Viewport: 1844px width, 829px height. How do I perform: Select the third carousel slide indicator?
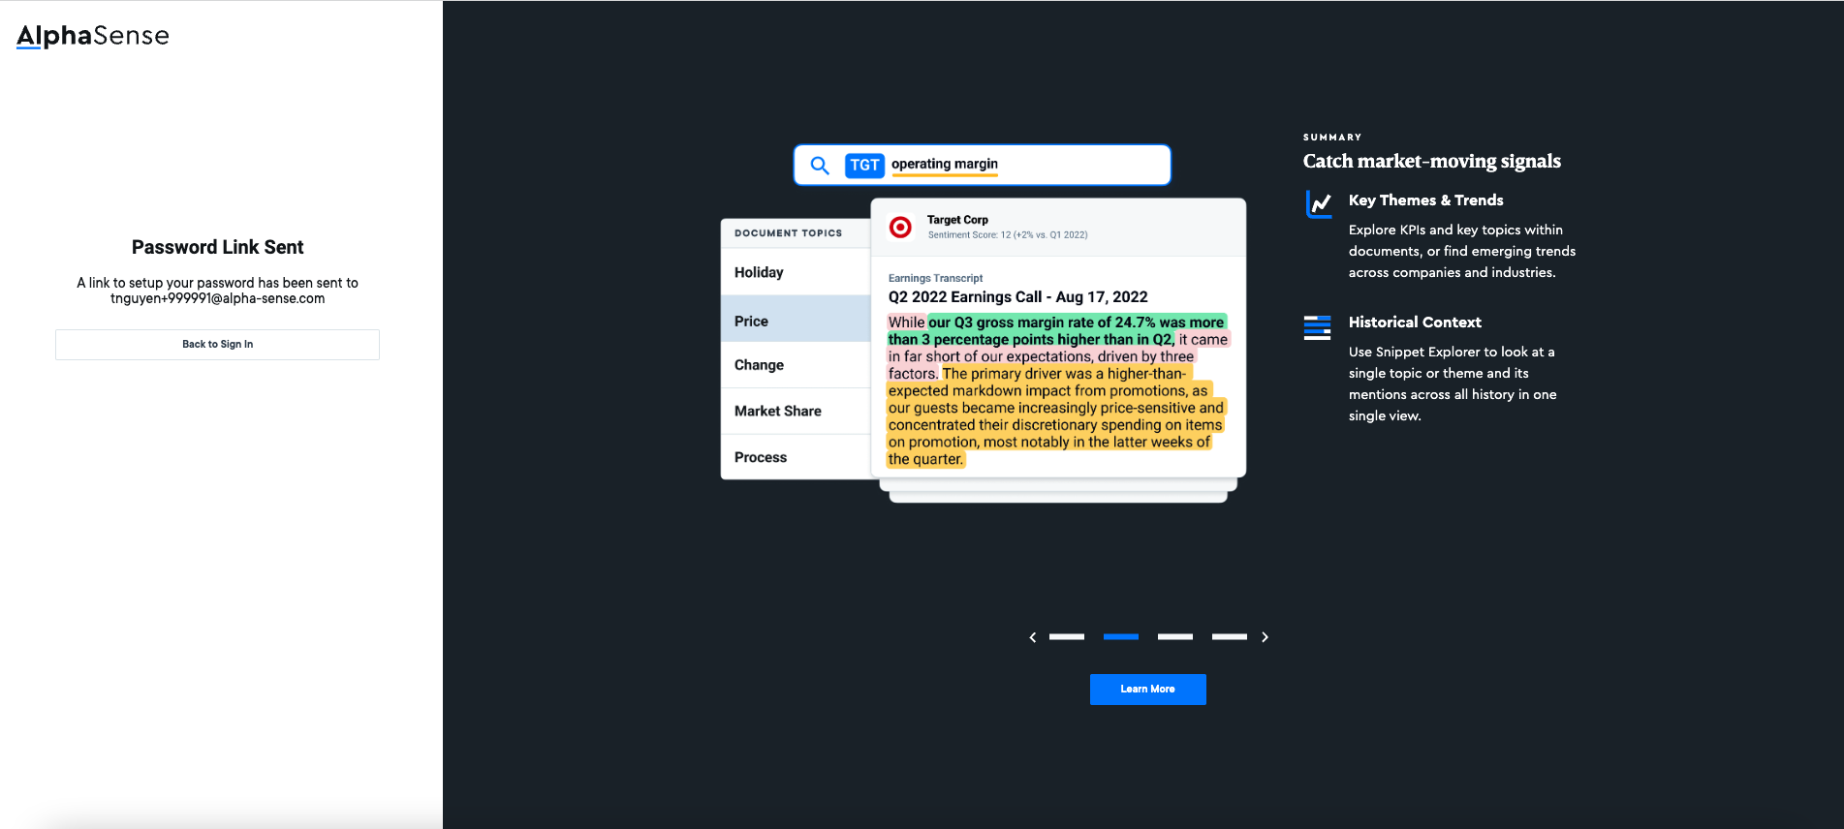(1175, 636)
